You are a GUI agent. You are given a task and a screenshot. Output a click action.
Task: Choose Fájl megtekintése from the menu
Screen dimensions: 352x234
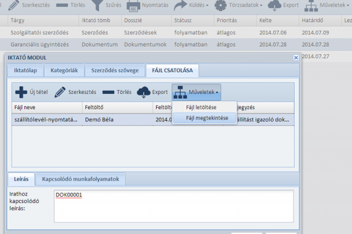[x=205, y=118]
